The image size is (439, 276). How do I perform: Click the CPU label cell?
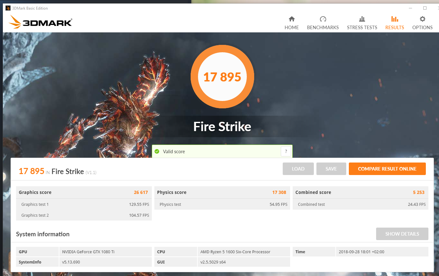[x=176, y=252]
